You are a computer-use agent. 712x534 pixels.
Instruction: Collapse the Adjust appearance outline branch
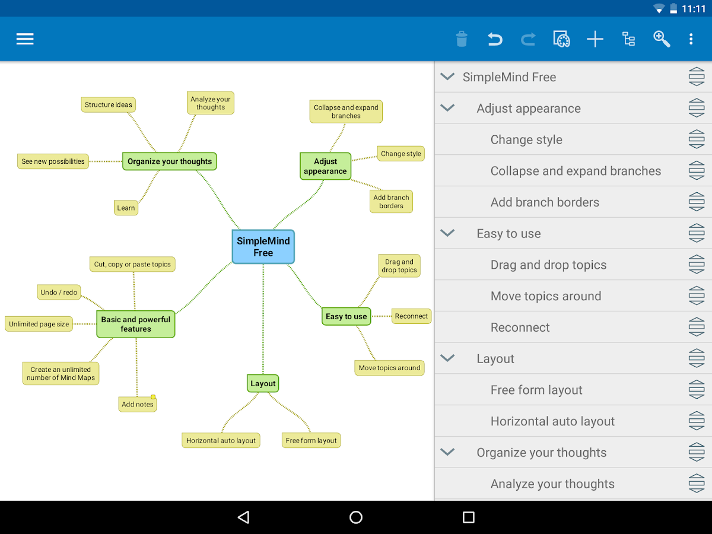click(448, 109)
